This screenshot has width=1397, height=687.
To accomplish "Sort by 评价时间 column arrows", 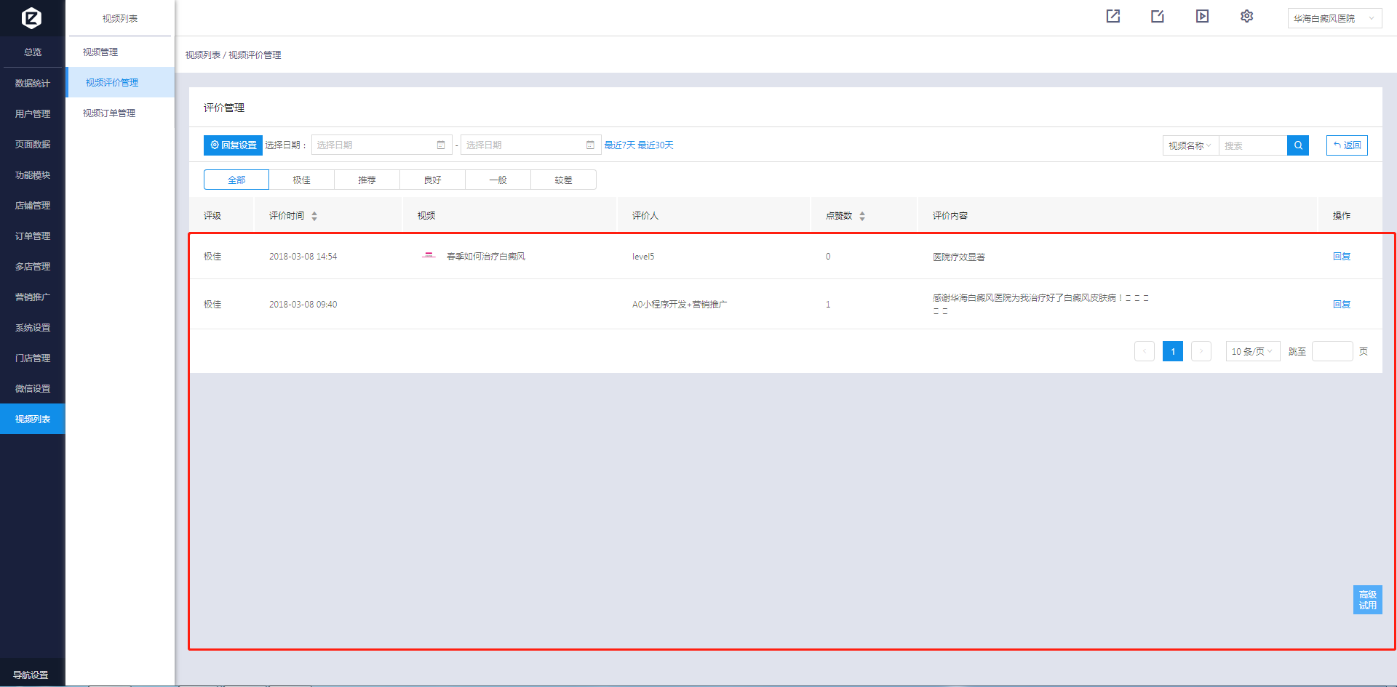I will pyautogui.click(x=314, y=216).
